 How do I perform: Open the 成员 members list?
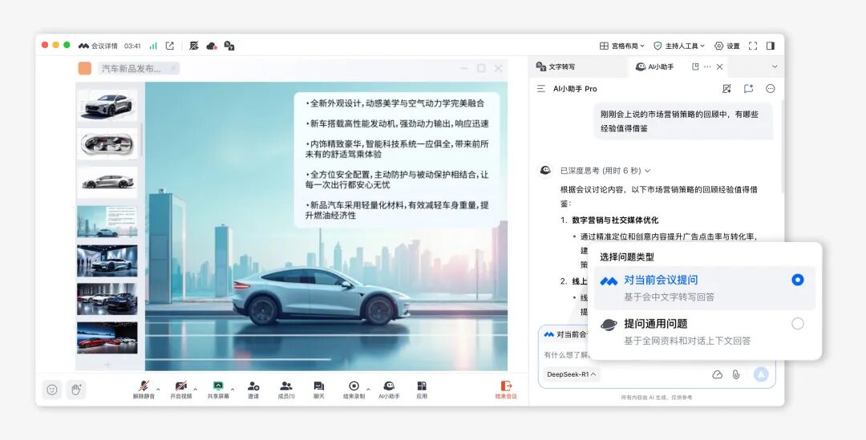pyautogui.click(x=286, y=389)
